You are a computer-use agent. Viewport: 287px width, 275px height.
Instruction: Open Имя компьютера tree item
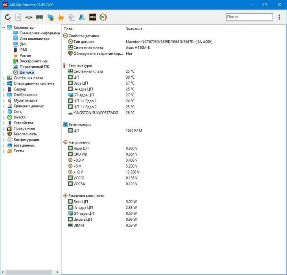[x=35, y=39]
